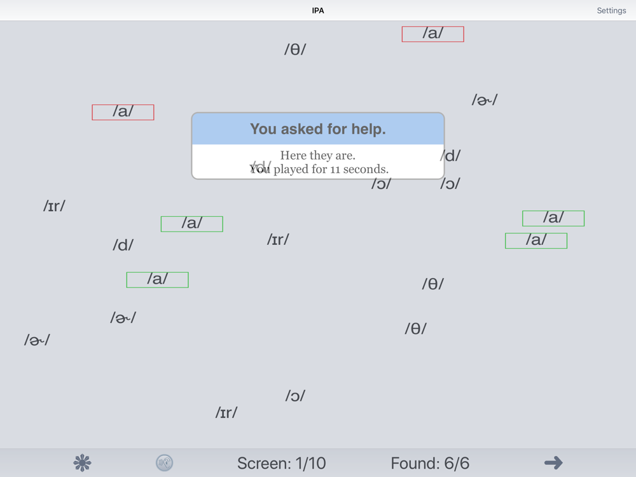Select the /ɪr/ symbol nearest the bottom toolbar
Screen dimensions: 636x477
click(226, 413)
